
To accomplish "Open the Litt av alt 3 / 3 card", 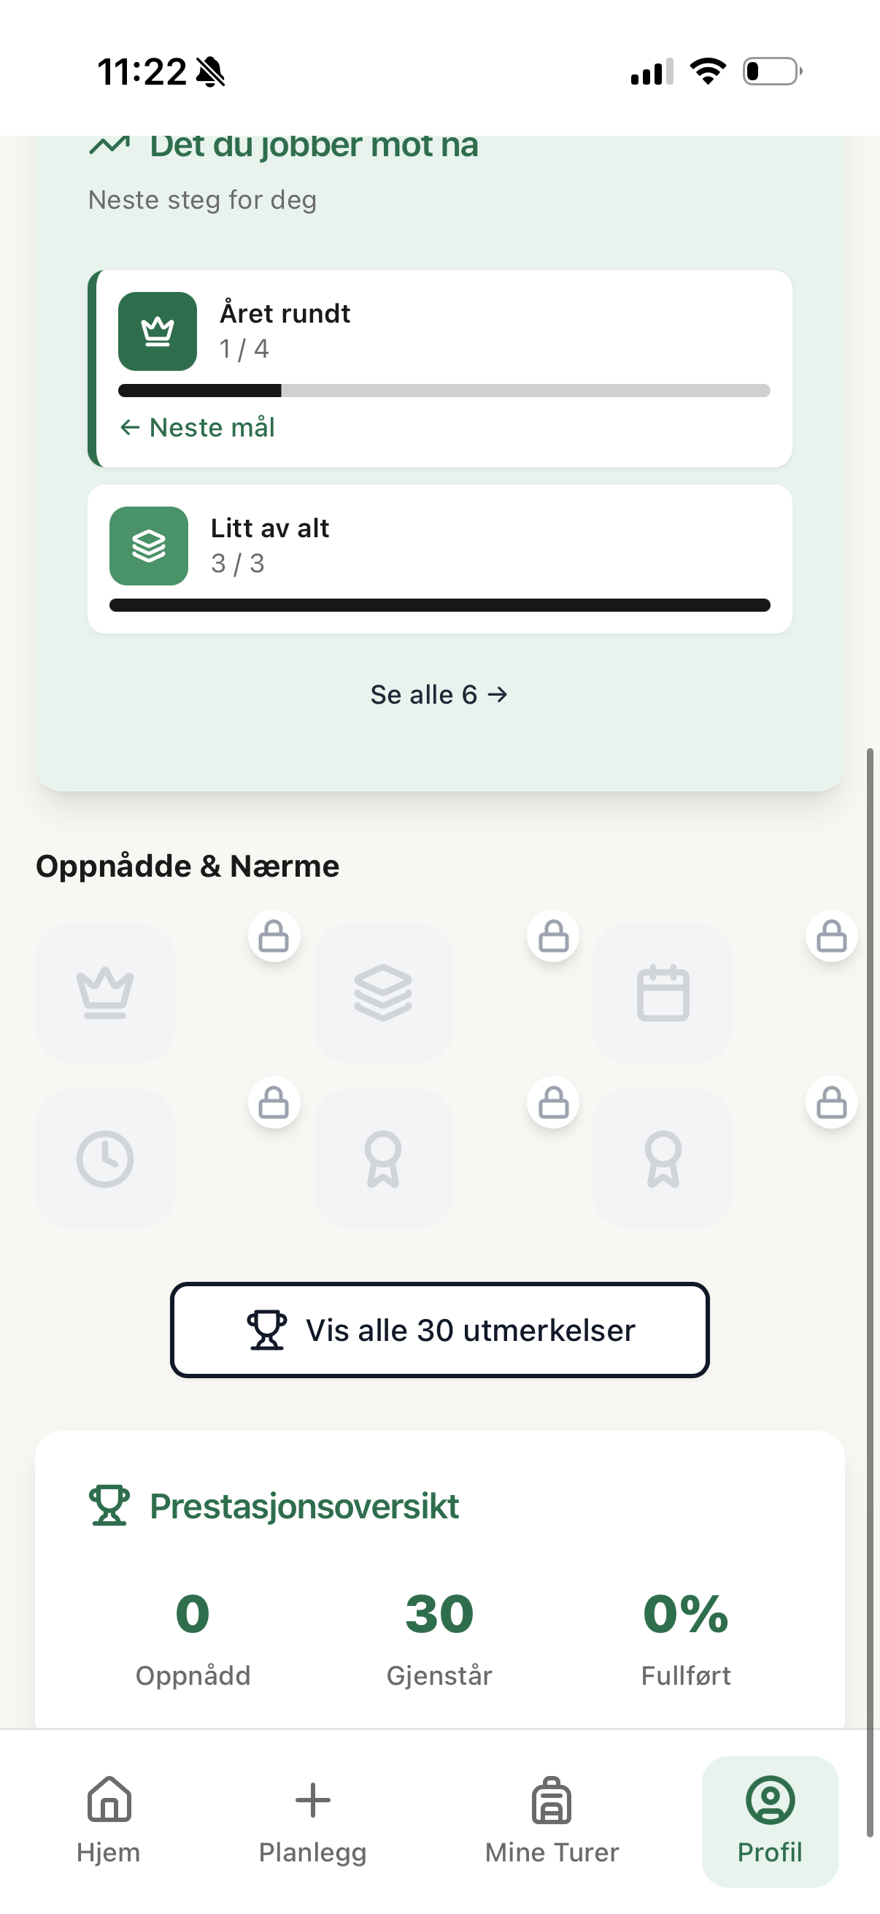I will [439, 558].
